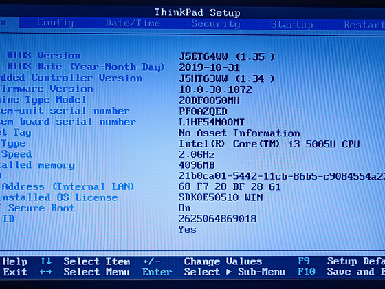Image resolution: width=385 pixels, height=289 pixels.
Task: Click the F10 key hint
Action: pos(307,272)
